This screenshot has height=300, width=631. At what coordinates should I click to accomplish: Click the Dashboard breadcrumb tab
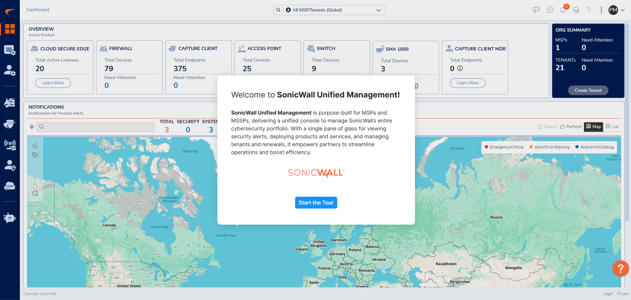(x=38, y=10)
